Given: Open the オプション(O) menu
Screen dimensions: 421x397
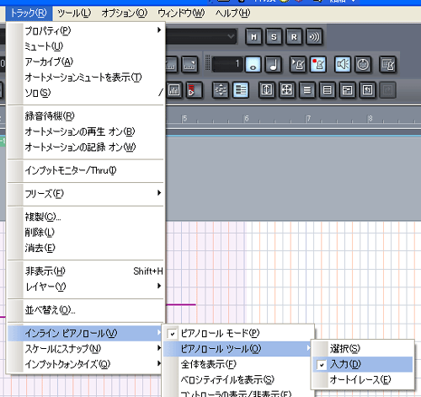Looking at the screenshot, I should 125,13.
